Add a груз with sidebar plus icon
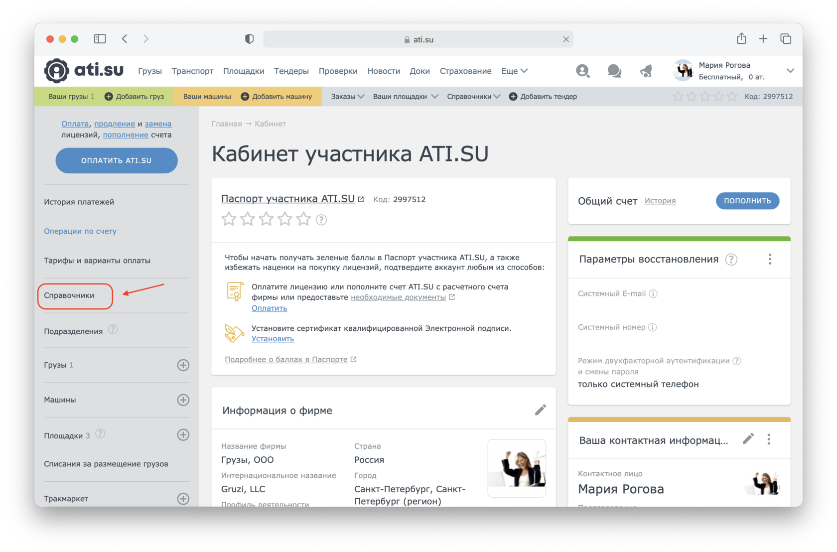This screenshot has height=552, width=837. pos(183,365)
